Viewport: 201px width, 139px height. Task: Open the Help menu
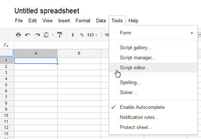[133, 20]
